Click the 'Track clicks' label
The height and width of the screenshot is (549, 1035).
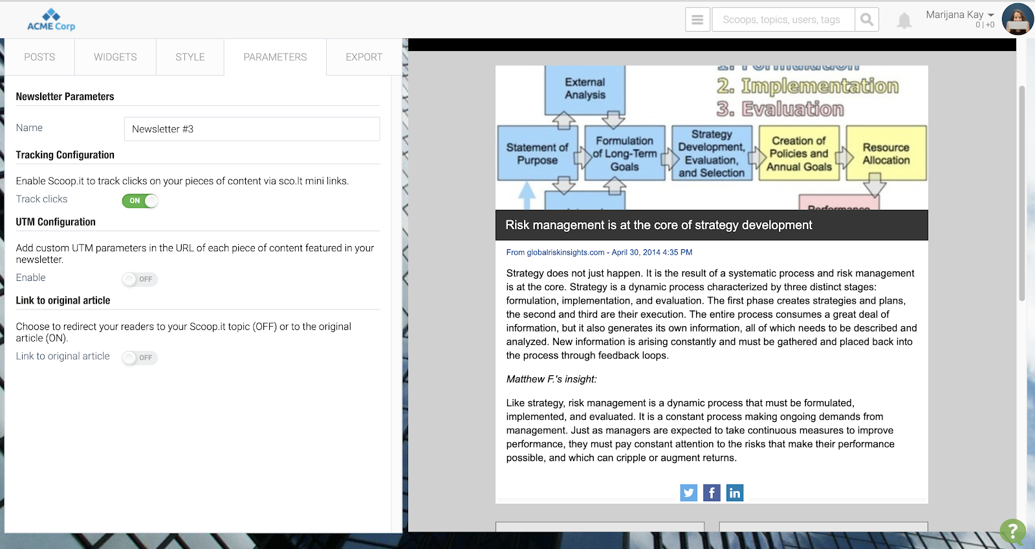[41, 199]
